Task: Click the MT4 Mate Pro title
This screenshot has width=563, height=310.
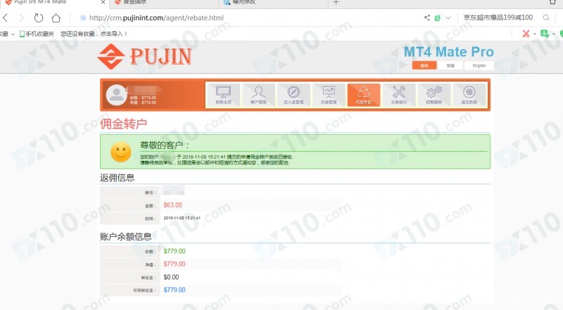Action: [449, 52]
